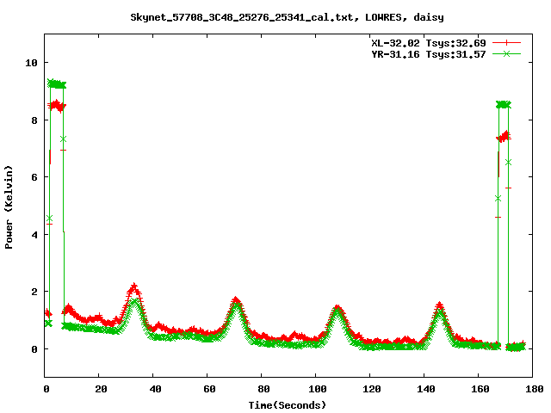The width and height of the screenshot is (551, 413).
Task: Click the y-axis tick label '6'
Action: tap(34, 177)
